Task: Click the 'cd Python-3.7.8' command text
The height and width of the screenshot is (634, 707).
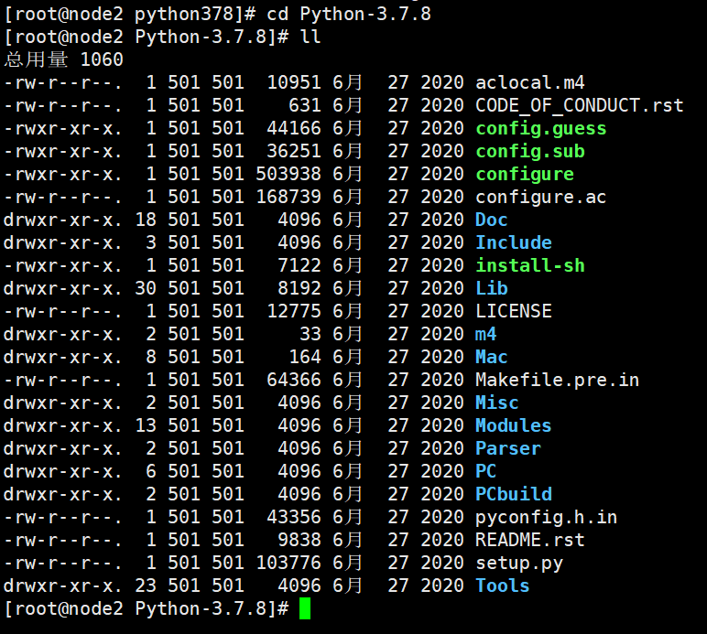Action: coord(349,14)
